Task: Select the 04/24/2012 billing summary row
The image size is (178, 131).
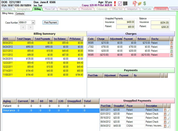Action: 43,47
